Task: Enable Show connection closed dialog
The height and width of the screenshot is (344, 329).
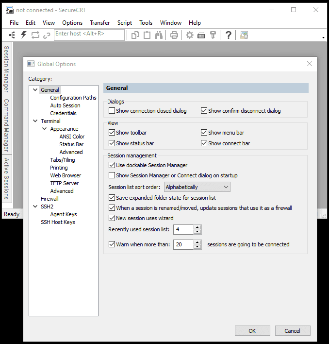Action: (112, 111)
